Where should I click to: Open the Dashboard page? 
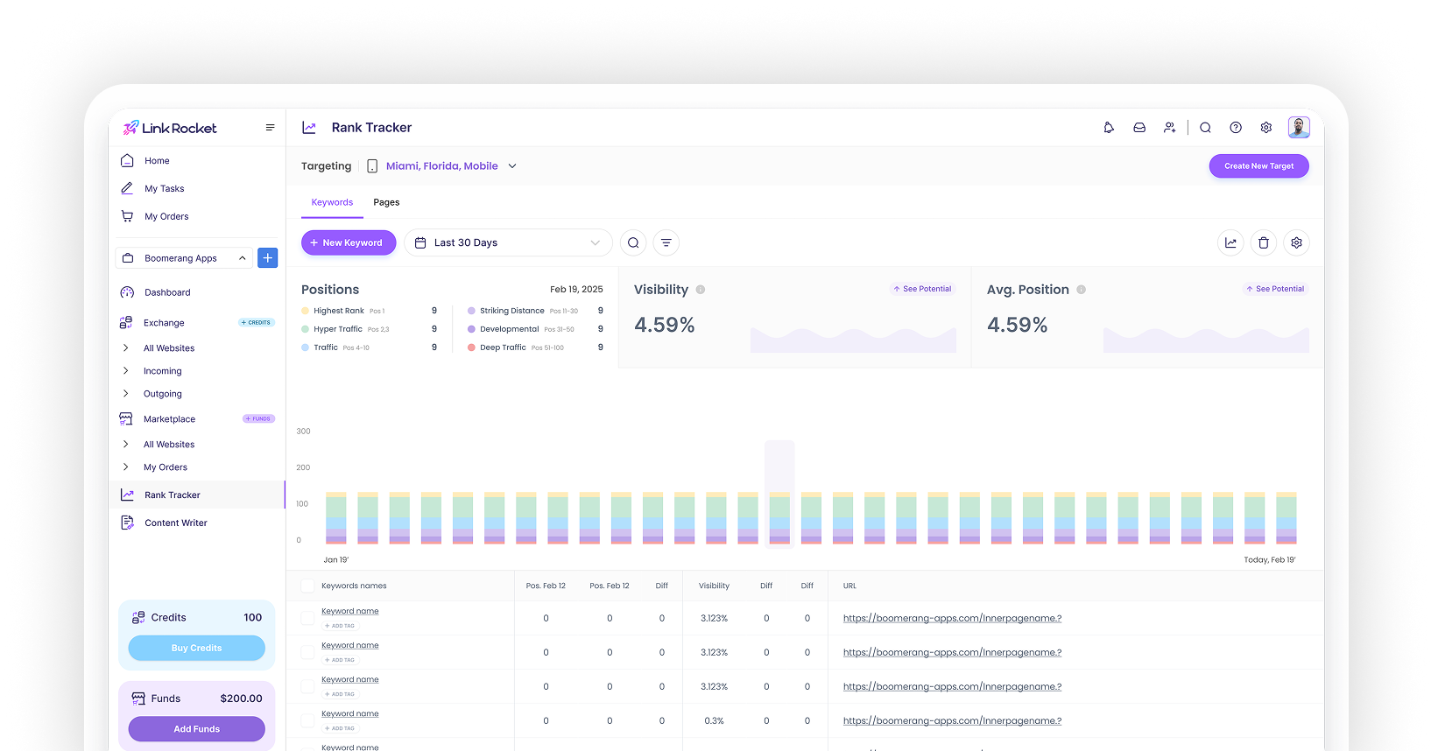click(x=167, y=293)
